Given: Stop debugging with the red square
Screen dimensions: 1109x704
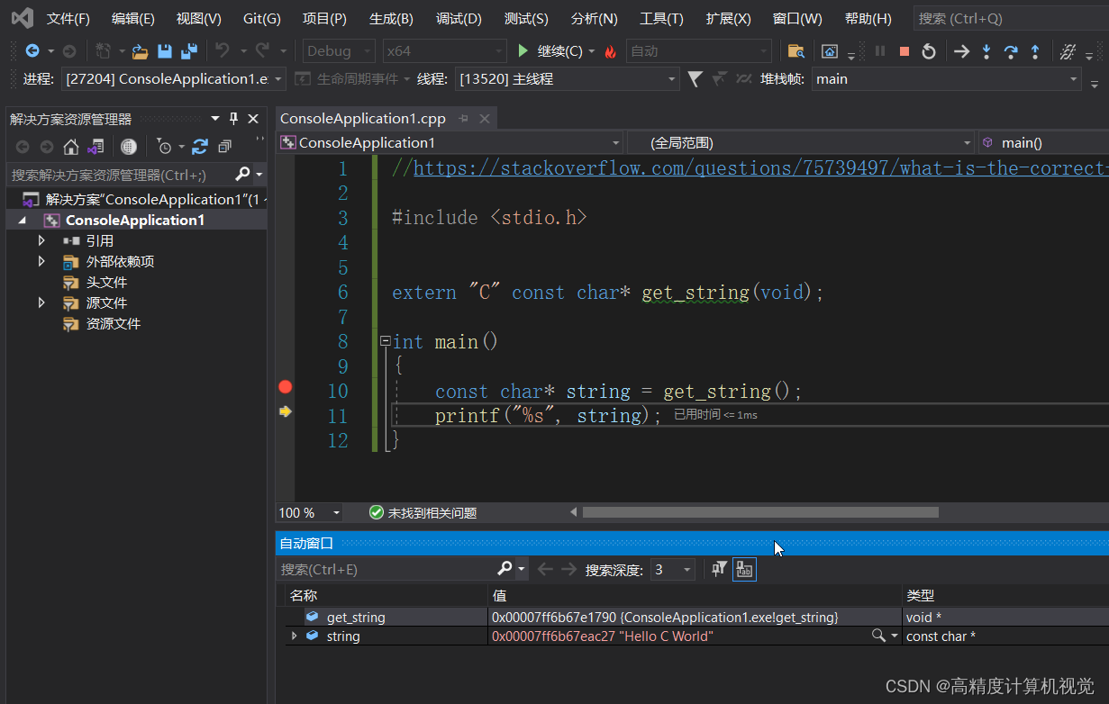Looking at the screenshot, I should [904, 51].
